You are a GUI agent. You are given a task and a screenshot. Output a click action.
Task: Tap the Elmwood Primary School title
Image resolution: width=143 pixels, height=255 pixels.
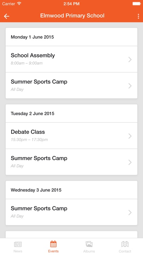pyautogui.click(x=72, y=16)
